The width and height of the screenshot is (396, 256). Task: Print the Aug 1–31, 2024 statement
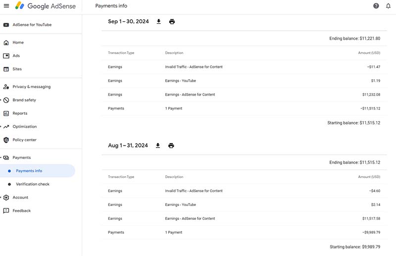(171, 146)
